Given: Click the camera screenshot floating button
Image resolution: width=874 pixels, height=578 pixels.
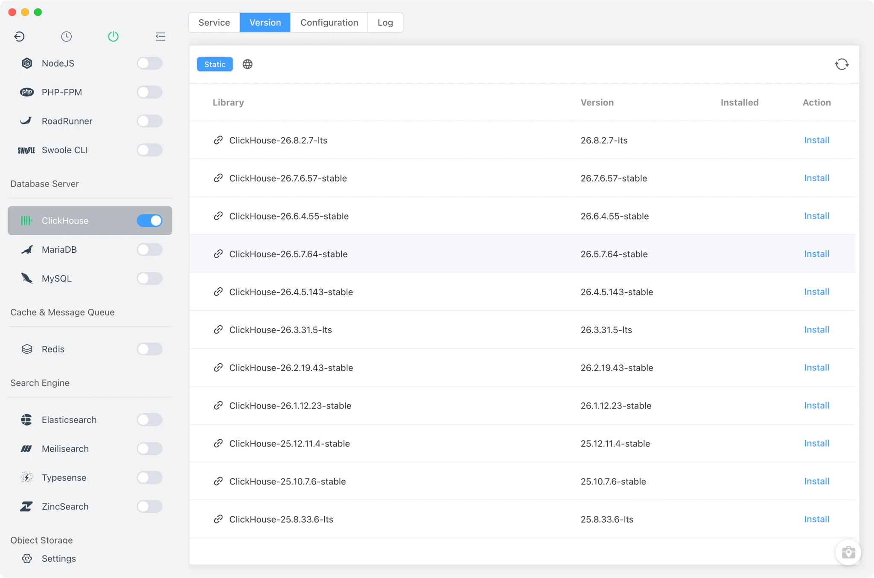Looking at the screenshot, I should tap(848, 552).
